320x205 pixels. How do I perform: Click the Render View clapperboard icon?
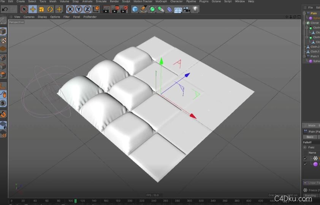[106, 9]
